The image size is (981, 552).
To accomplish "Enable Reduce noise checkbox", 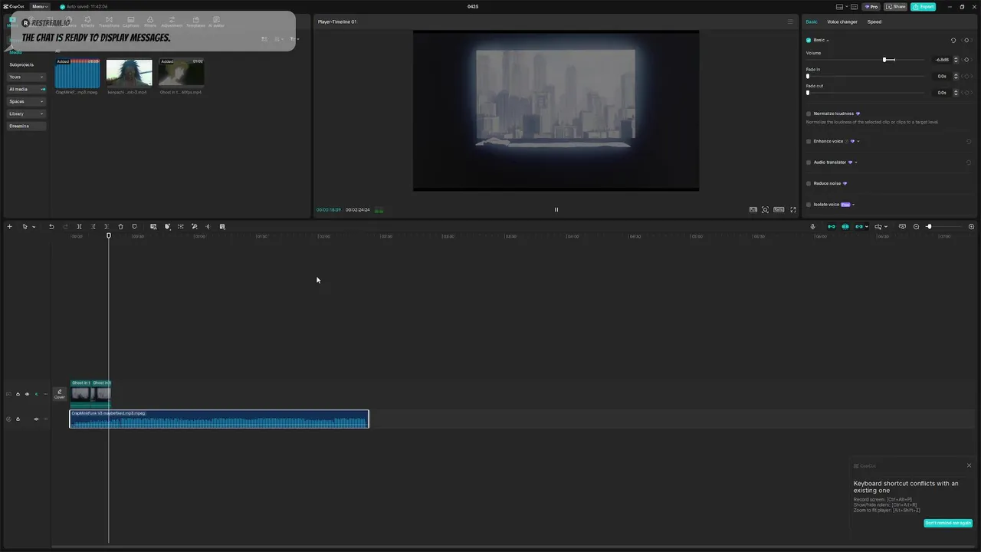I will tap(809, 183).
